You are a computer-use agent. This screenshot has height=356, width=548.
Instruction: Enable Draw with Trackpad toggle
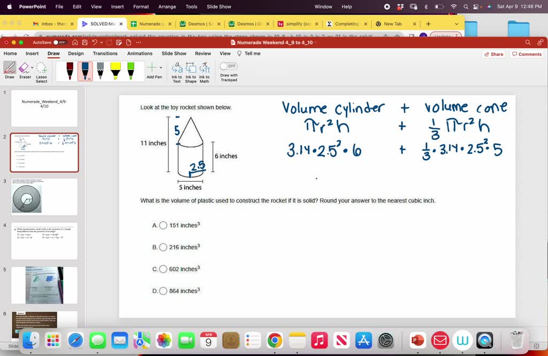click(x=229, y=66)
